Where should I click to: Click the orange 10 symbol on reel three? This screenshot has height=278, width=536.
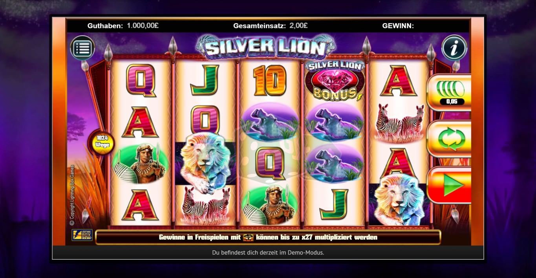coord(269,80)
